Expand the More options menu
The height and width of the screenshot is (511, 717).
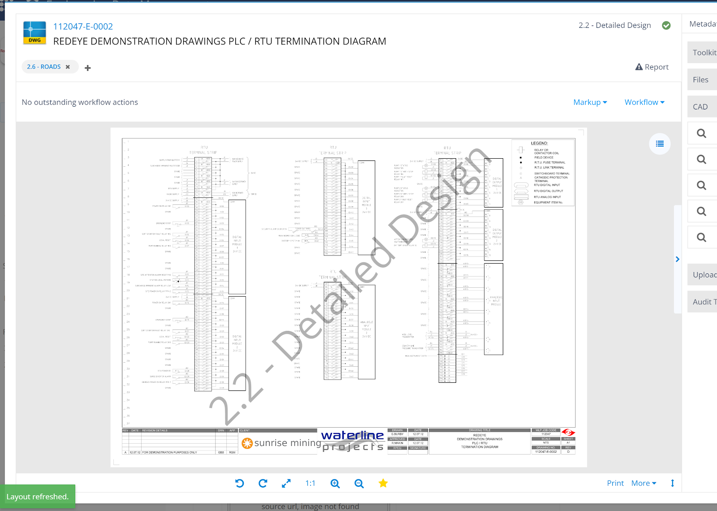(644, 483)
